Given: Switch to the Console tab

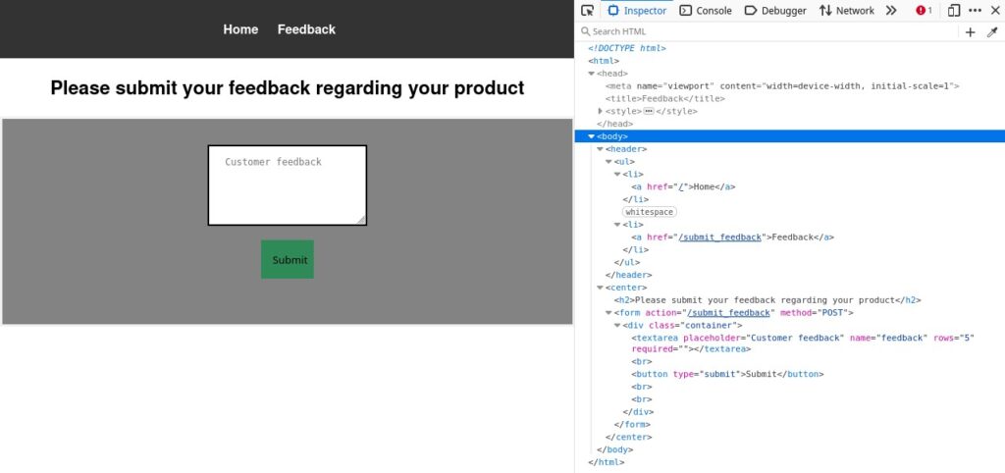Looking at the screenshot, I should tap(706, 10).
